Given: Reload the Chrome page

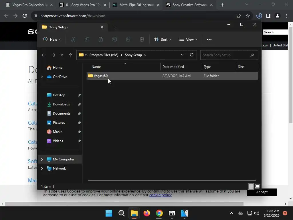Looking at the screenshot, I should (x=25, y=16).
